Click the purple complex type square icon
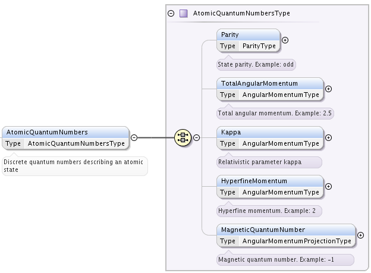 pyautogui.click(x=183, y=14)
